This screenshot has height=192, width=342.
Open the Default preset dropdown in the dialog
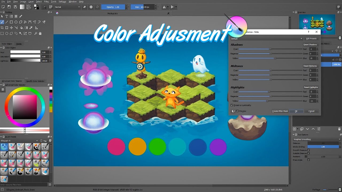click(266, 39)
